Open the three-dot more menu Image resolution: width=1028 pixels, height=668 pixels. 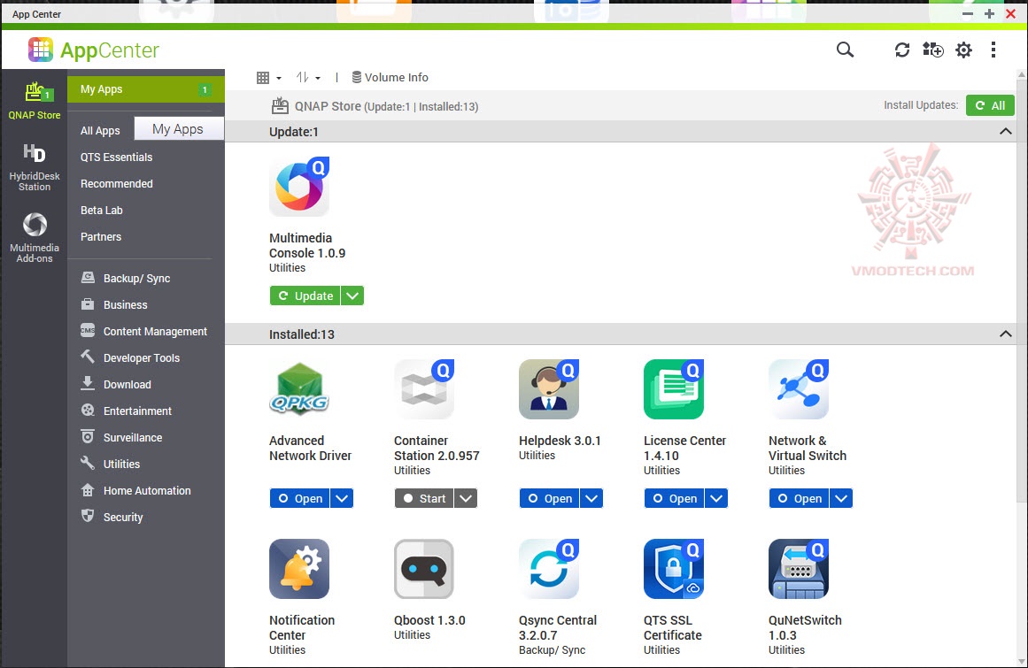(x=993, y=50)
